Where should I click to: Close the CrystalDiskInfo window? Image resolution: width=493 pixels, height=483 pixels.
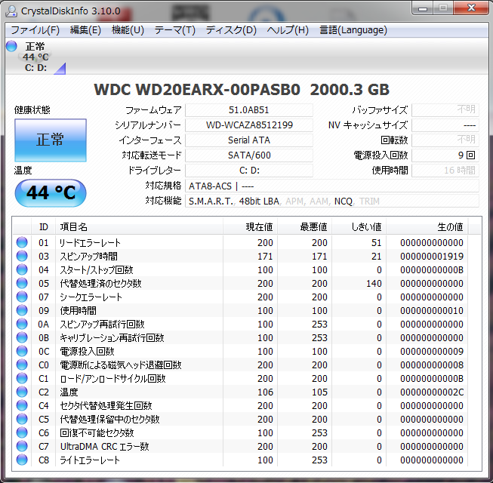tap(471, 8)
